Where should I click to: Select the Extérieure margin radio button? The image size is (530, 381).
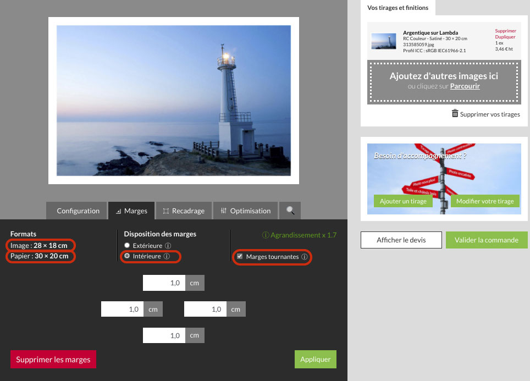(128, 246)
